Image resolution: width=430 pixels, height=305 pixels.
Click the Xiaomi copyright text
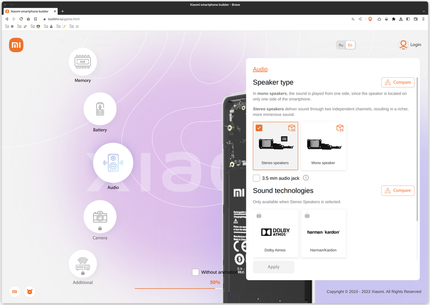point(374,292)
